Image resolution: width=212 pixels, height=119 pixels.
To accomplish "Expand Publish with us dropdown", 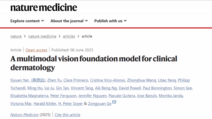I will point(111,21).
